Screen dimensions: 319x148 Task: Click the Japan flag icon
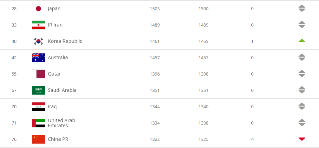pyautogui.click(x=38, y=9)
